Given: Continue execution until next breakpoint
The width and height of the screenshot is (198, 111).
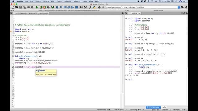Looking at the screenshot, I should [73, 7].
